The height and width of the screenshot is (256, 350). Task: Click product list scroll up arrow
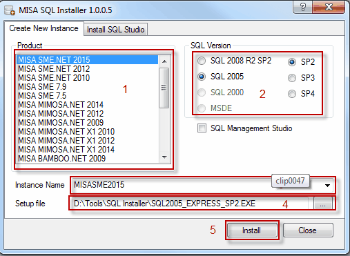pyautogui.click(x=164, y=61)
